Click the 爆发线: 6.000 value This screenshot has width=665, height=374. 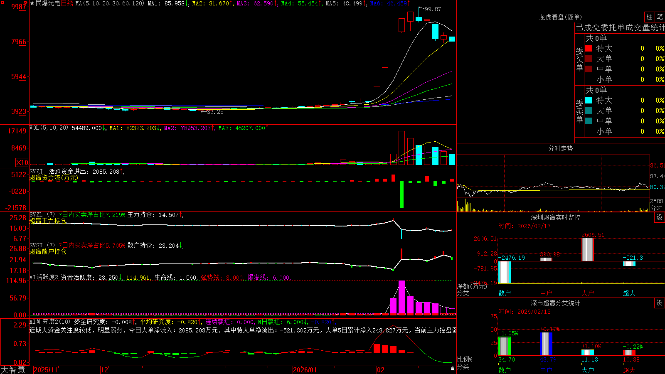(x=268, y=278)
